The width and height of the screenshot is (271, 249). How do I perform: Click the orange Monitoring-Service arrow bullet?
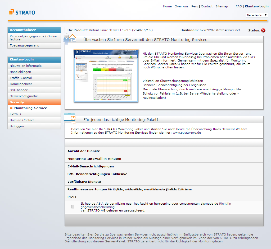(x=11, y=108)
